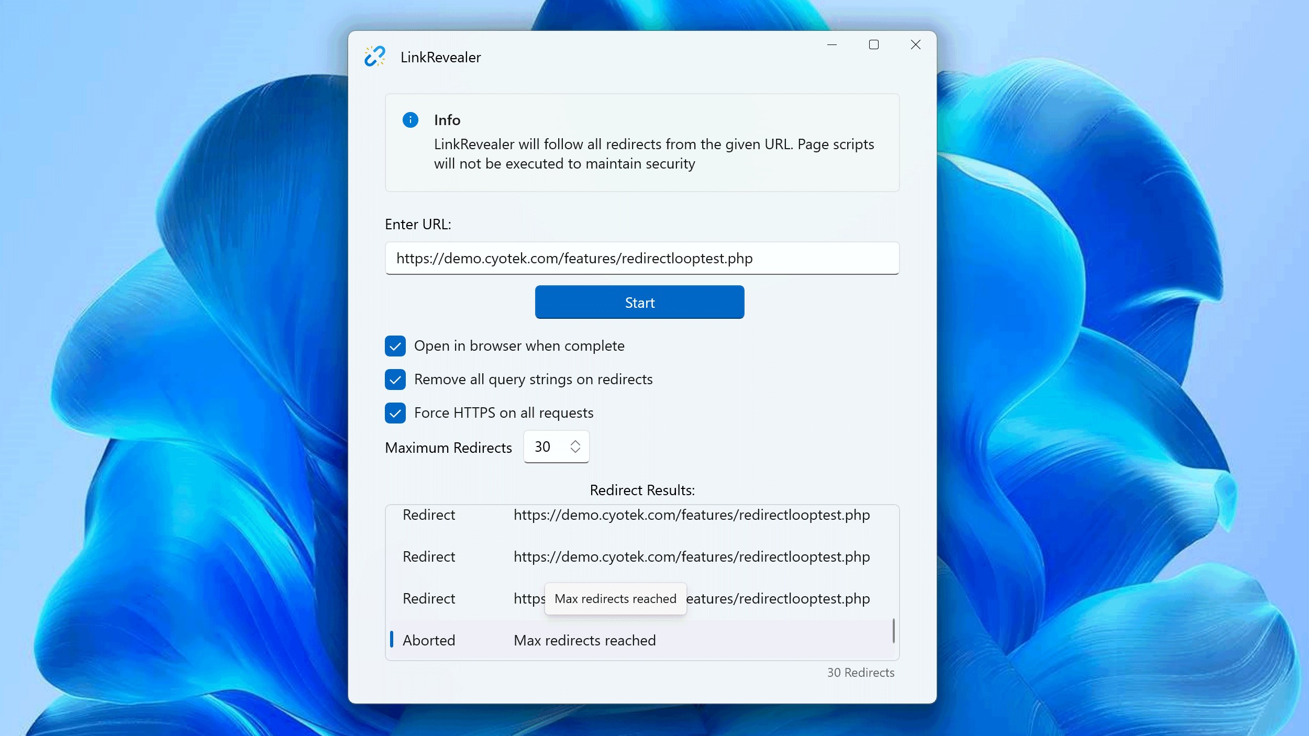
Task: Click the blue Info circle icon
Action: coord(411,120)
